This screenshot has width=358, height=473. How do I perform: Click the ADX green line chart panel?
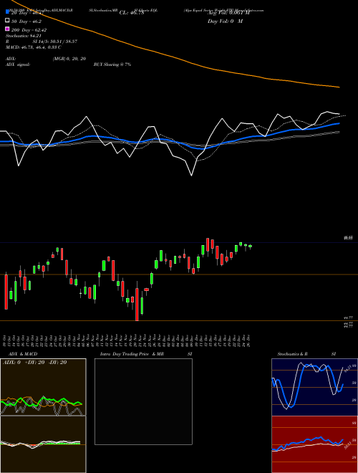[x=43, y=387]
